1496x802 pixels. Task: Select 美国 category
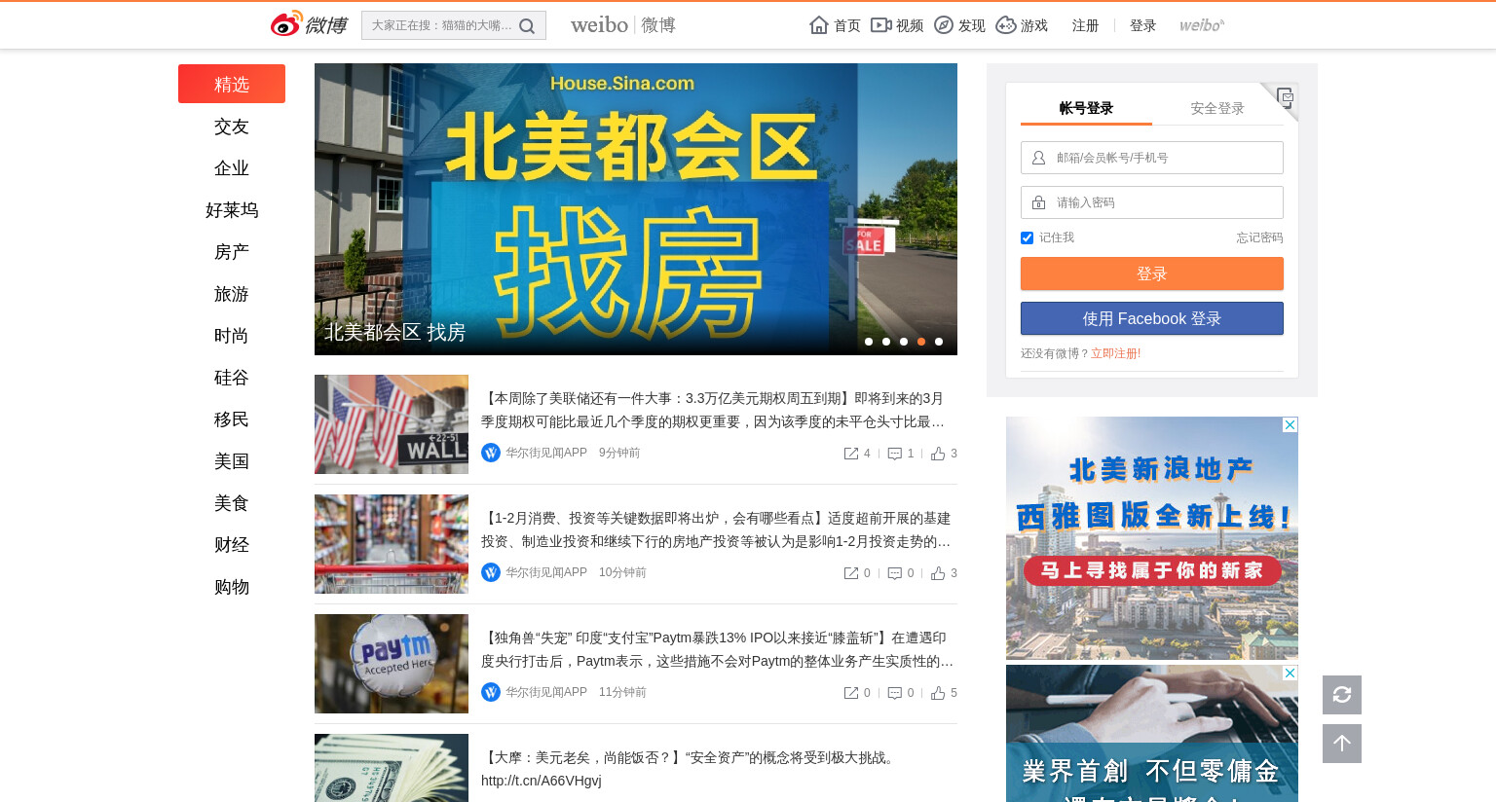232,461
